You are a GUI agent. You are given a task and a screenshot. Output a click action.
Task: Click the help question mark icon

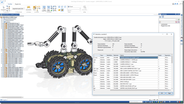181,15
